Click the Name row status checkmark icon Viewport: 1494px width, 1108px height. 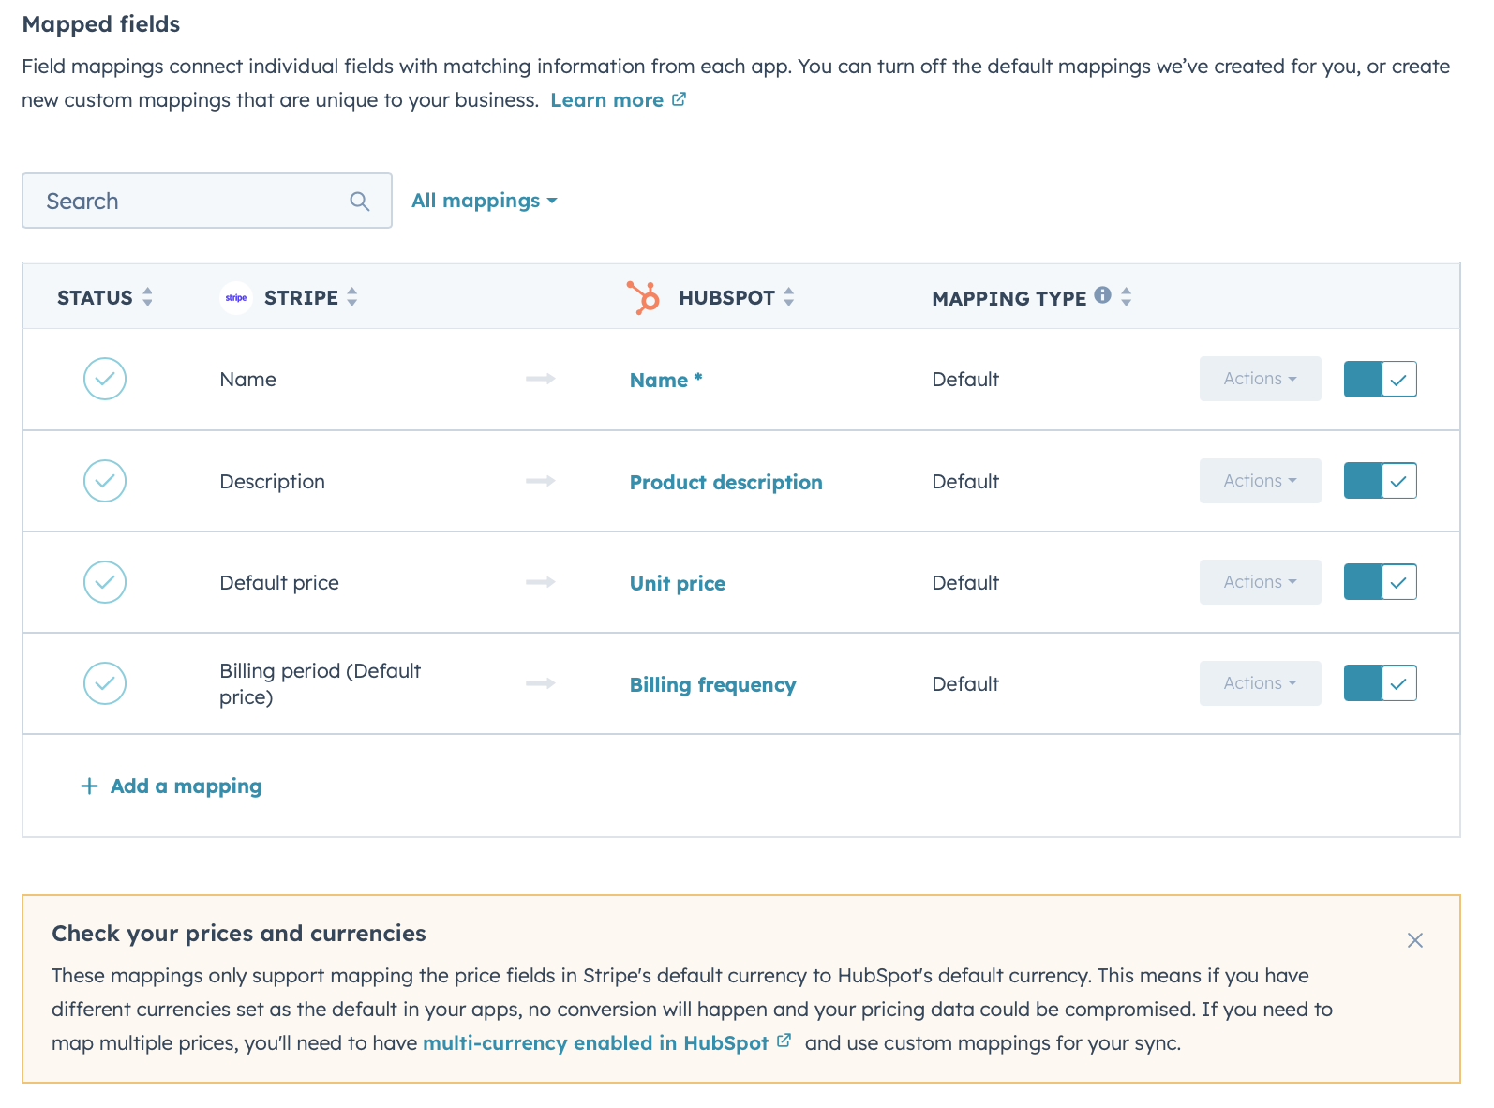(105, 379)
